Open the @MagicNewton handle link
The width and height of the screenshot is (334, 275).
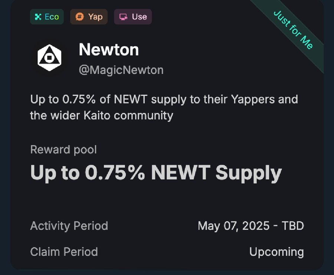point(121,70)
